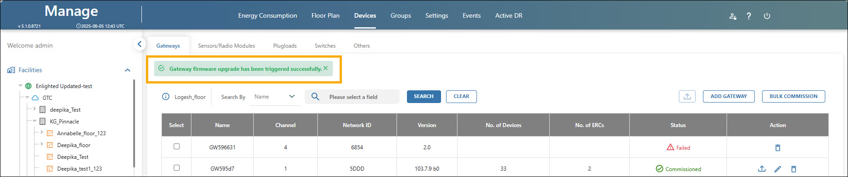Image resolution: width=848 pixels, height=177 pixels.
Task: Expand the deepika_Test tree node arrow
Action: point(35,109)
